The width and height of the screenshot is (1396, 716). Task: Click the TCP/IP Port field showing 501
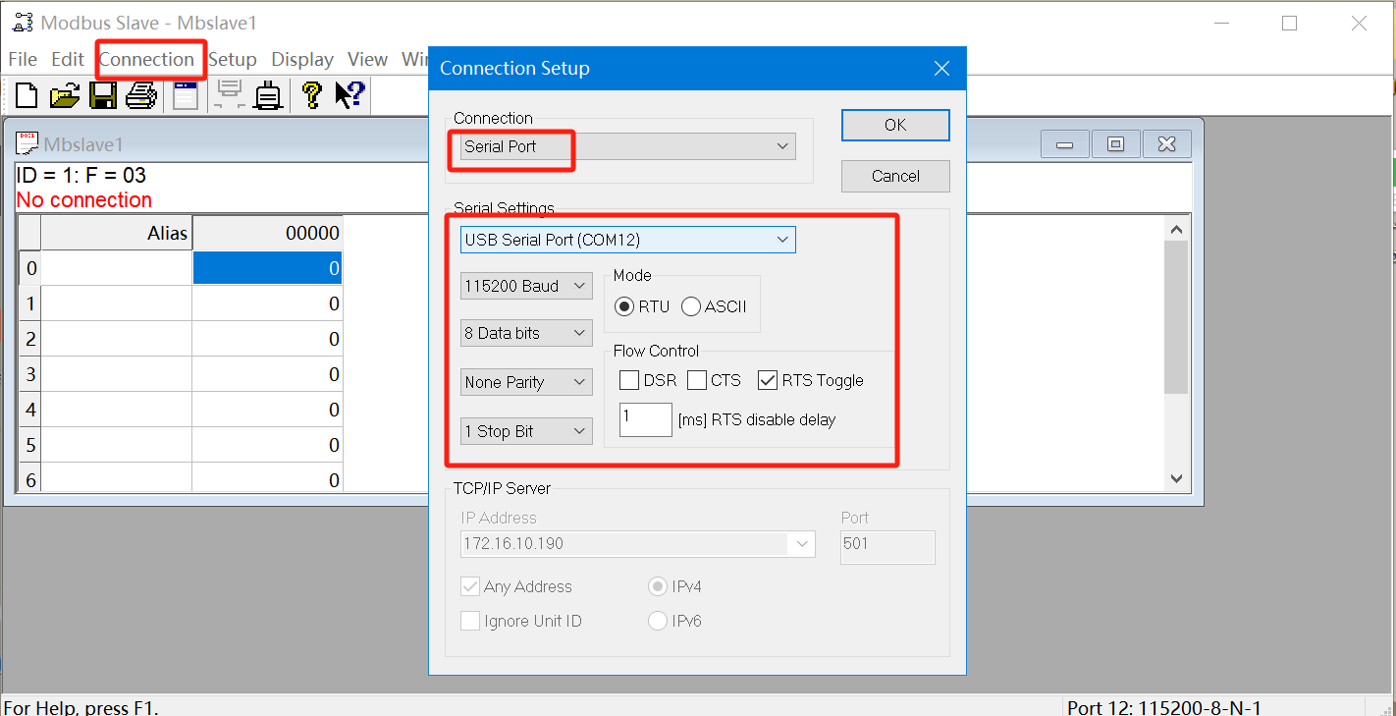pos(888,548)
